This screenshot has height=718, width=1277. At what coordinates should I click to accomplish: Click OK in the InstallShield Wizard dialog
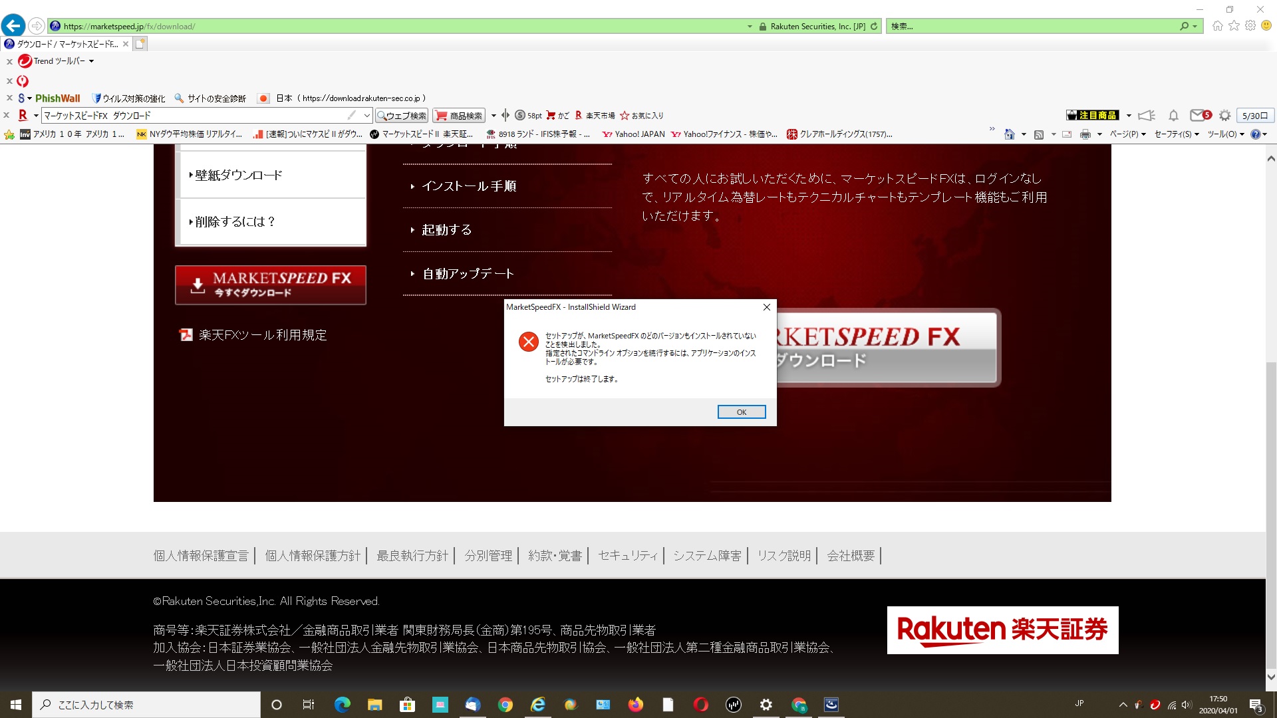tap(741, 412)
